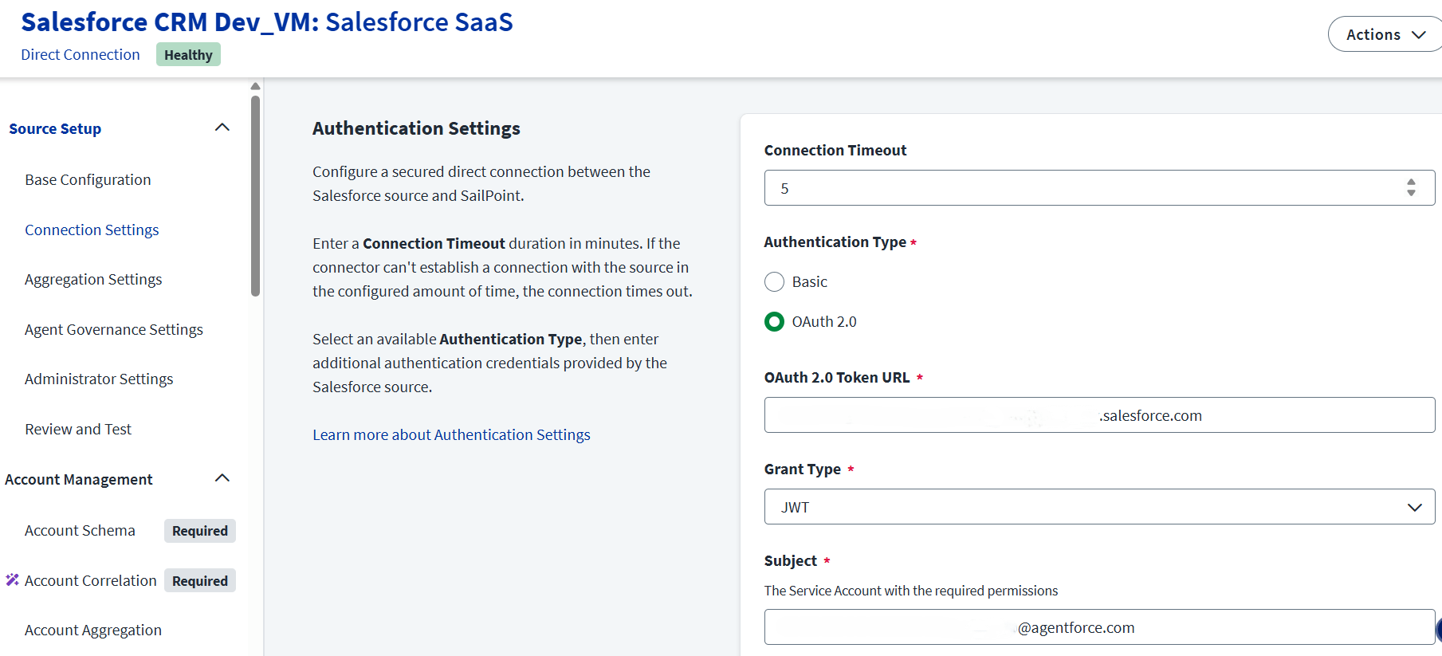Click the OAuth 2.0 Token URL field
The width and height of the screenshot is (1442, 656).
tap(1099, 415)
